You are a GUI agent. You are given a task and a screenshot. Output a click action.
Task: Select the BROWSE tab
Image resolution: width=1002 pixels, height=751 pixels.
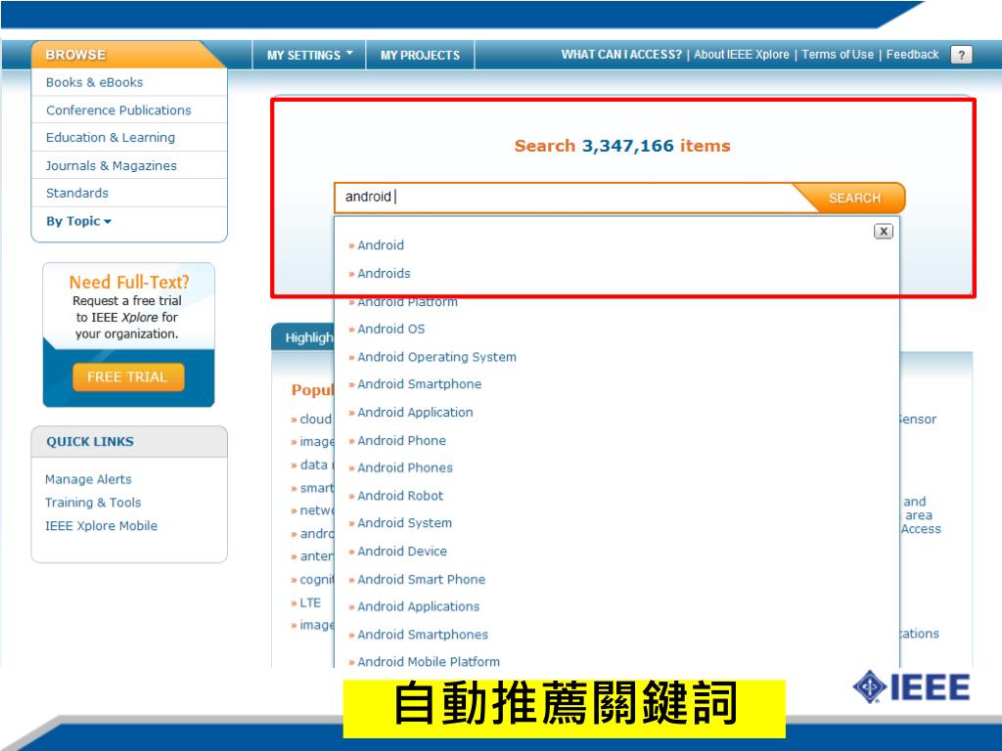coord(75,55)
